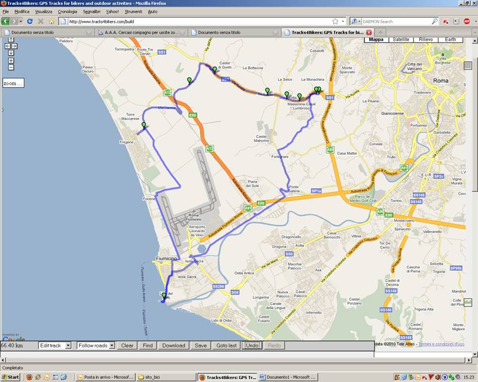This screenshot has width=478, height=382.
Task: Click the zoom text box on map
Action: coord(13,83)
